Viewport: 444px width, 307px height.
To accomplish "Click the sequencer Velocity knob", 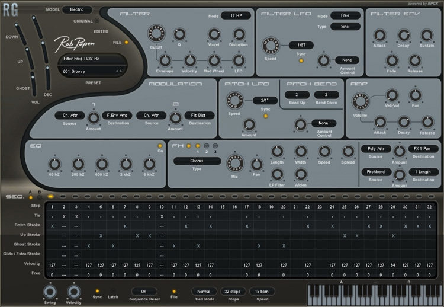I will pos(73,292).
